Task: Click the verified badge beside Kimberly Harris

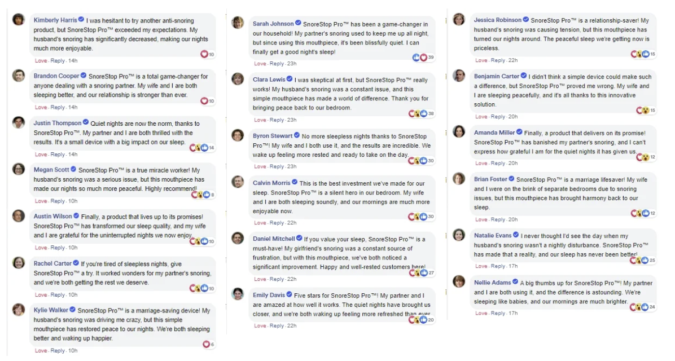Action: [81, 20]
